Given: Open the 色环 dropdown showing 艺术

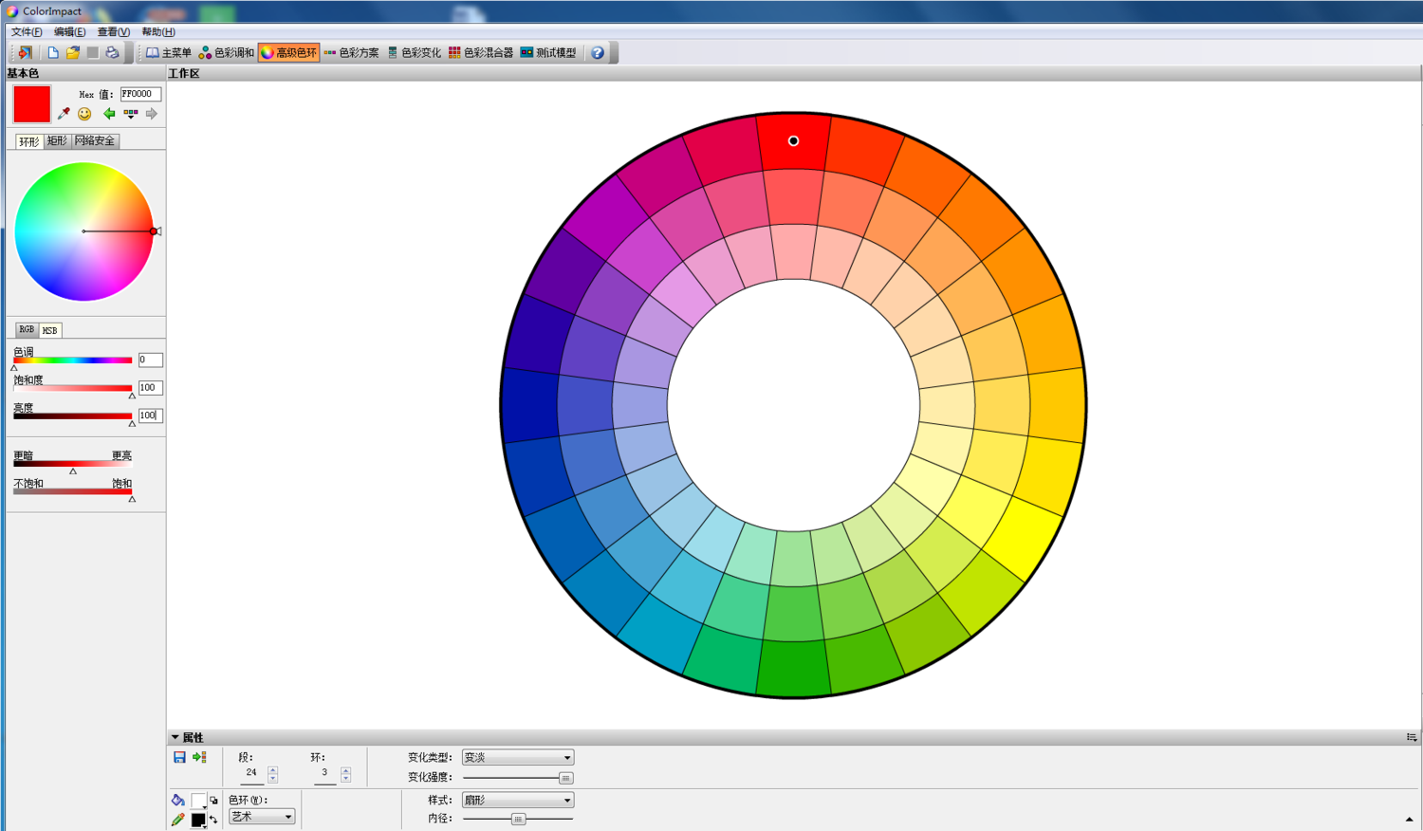Looking at the screenshot, I should pos(262,817).
